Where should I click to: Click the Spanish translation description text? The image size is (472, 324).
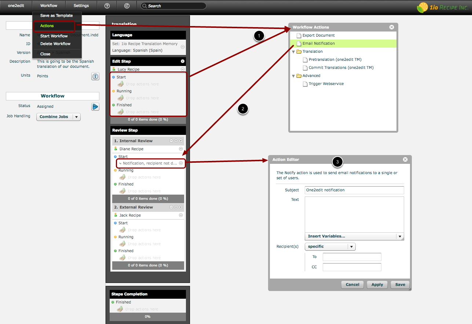pos(66,64)
